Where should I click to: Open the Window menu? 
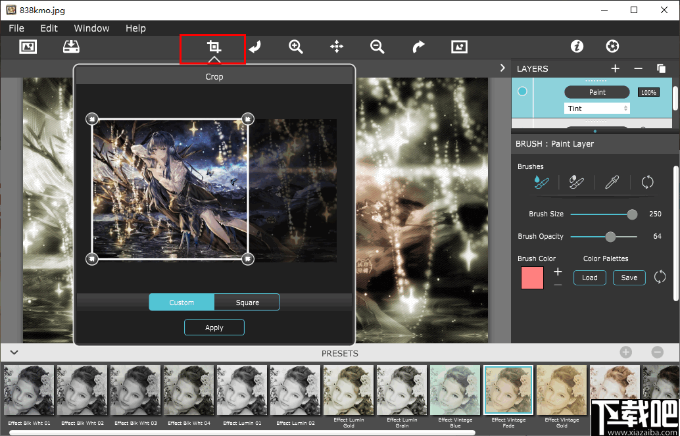pyautogui.click(x=91, y=28)
